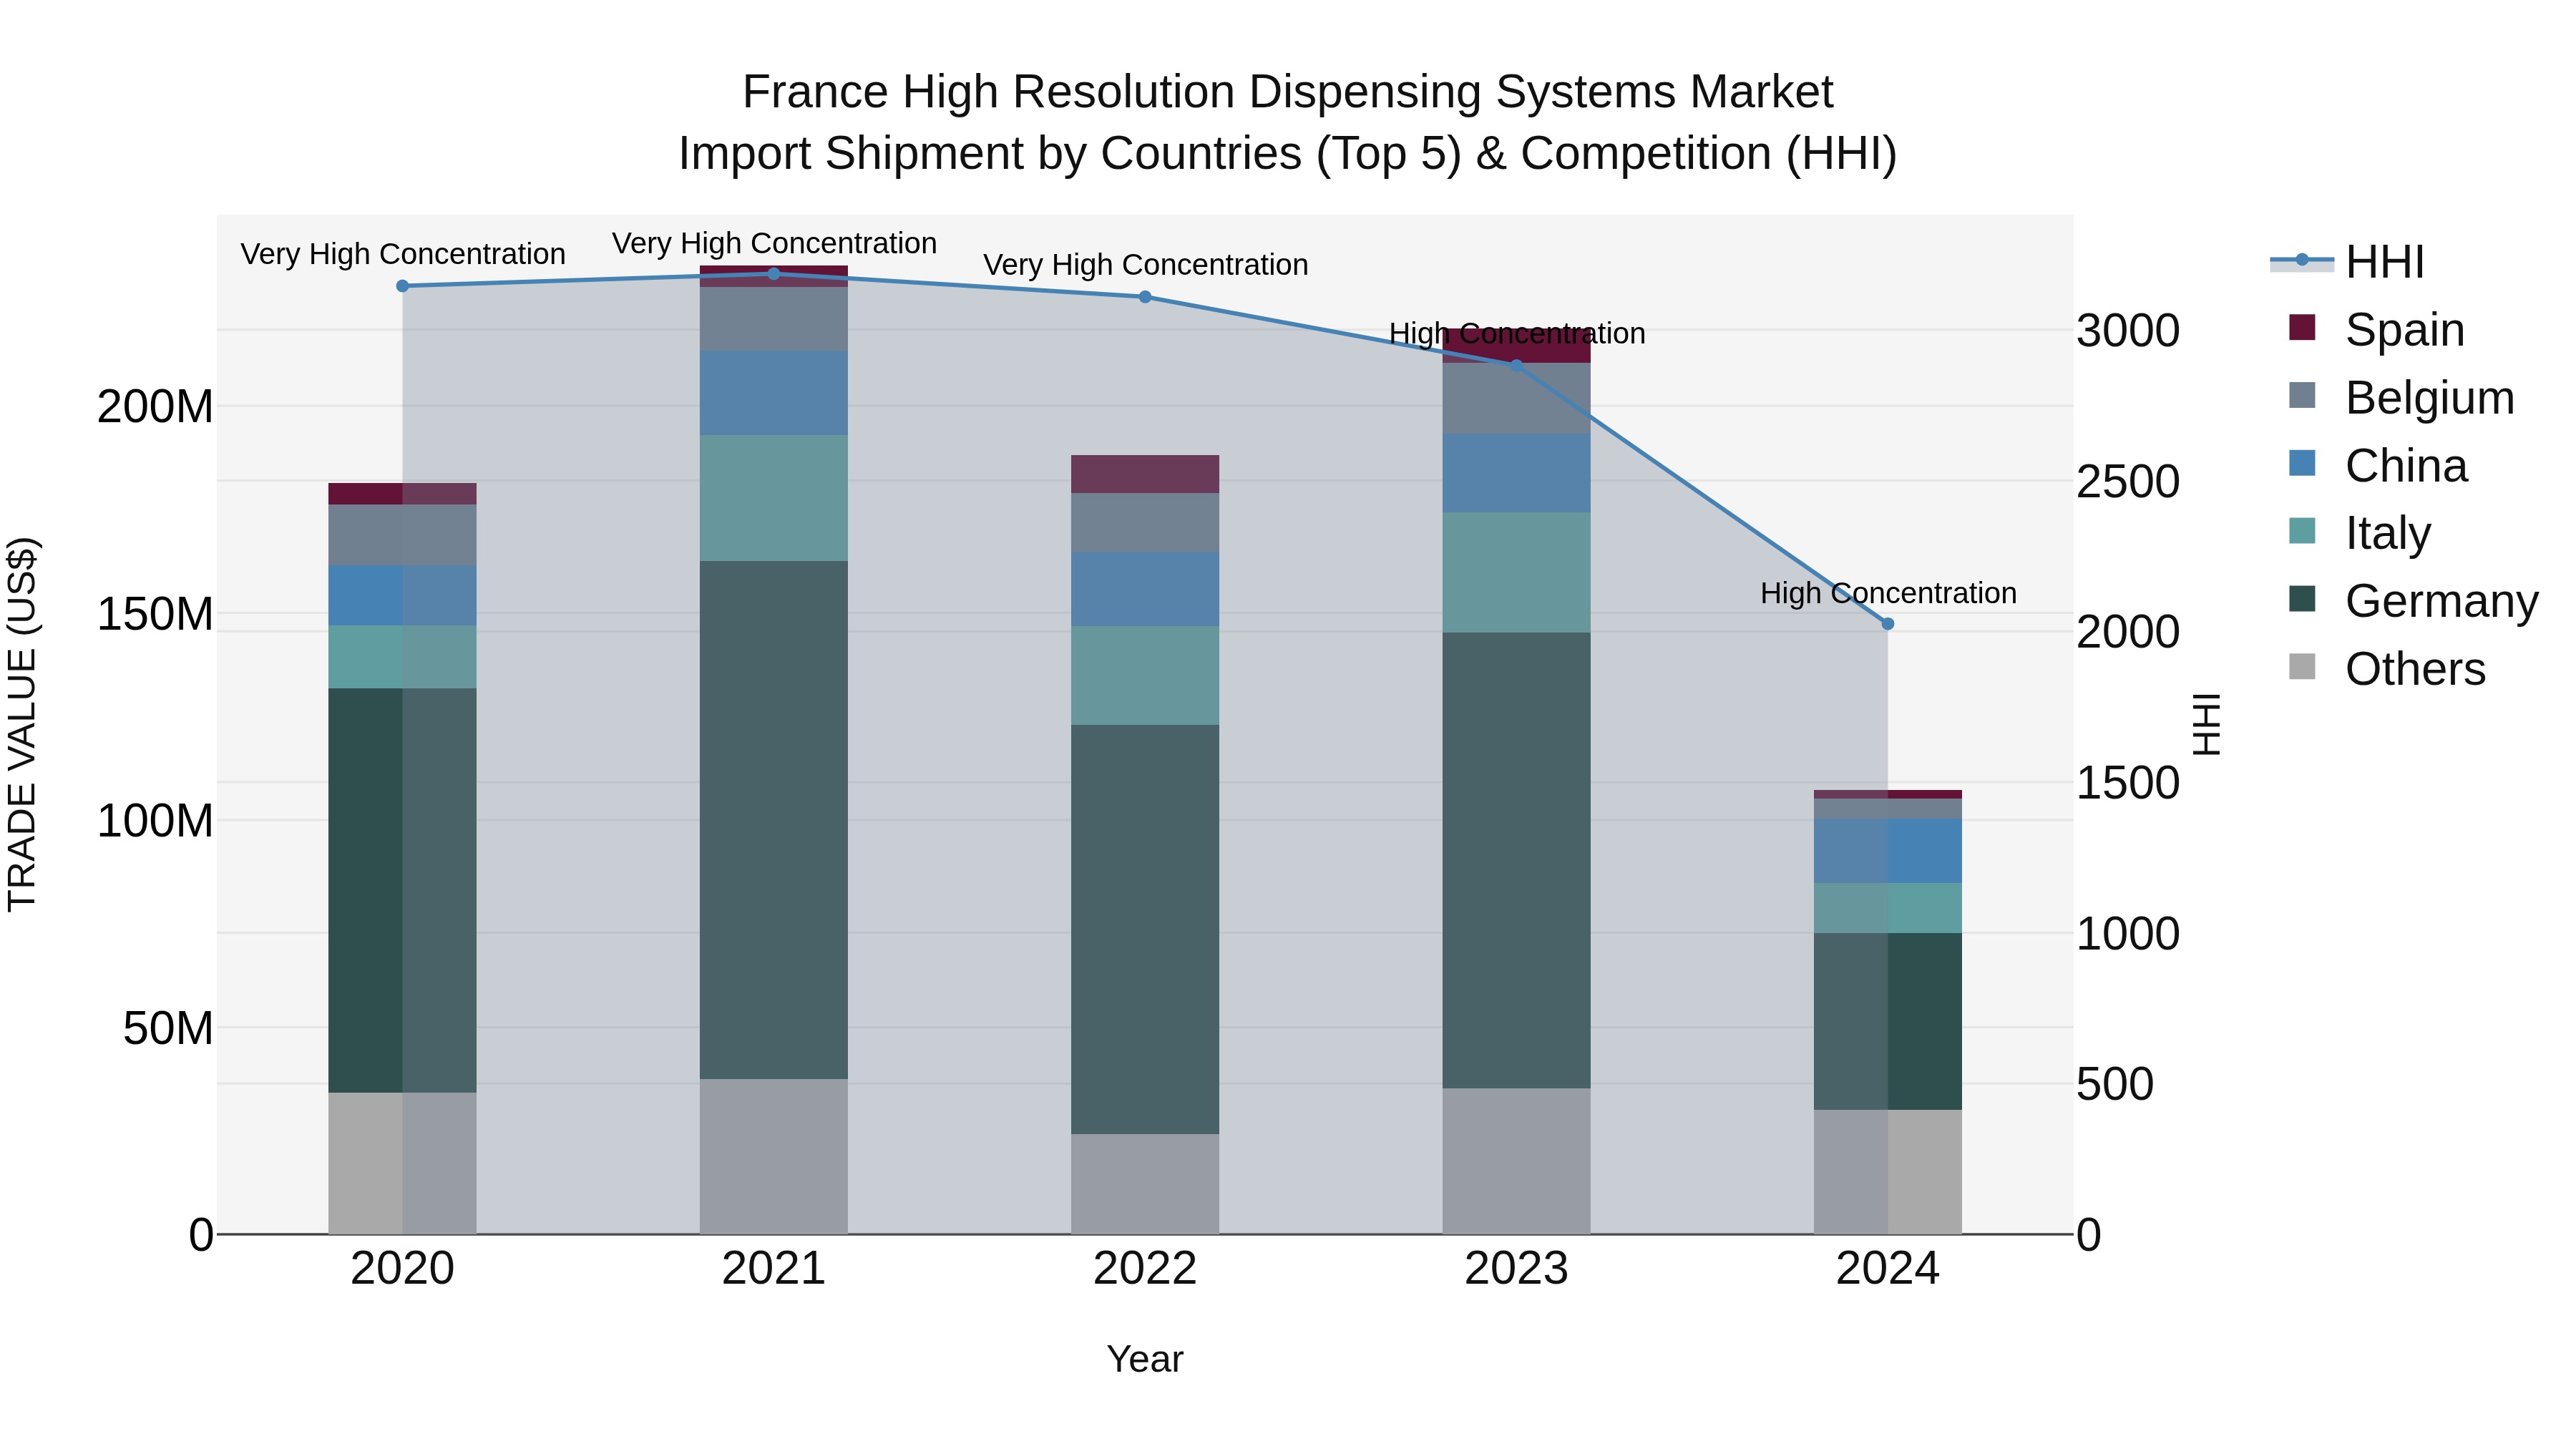2576x1449 pixels.
Task: Click the TRADE VALUE (US$) axis title
Action: (22, 724)
